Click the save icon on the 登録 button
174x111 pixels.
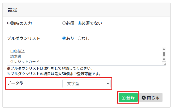123,98
